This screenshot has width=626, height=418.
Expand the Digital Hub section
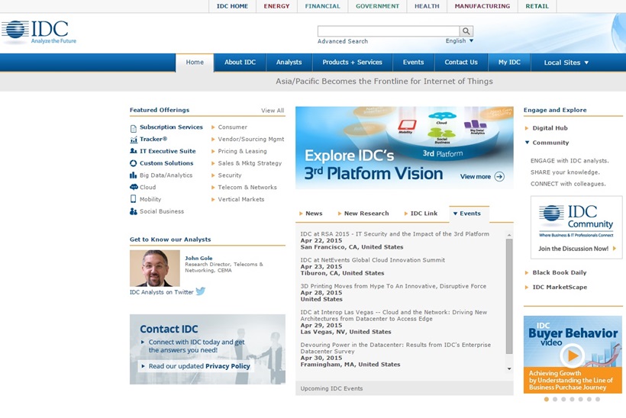tap(546, 128)
